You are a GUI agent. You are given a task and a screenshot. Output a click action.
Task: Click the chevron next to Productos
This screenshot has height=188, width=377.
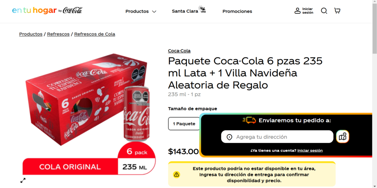tap(154, 11)
